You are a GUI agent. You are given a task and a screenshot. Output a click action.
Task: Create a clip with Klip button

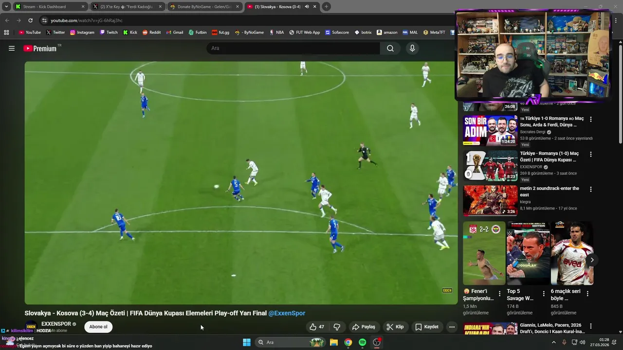pos(395,327)
